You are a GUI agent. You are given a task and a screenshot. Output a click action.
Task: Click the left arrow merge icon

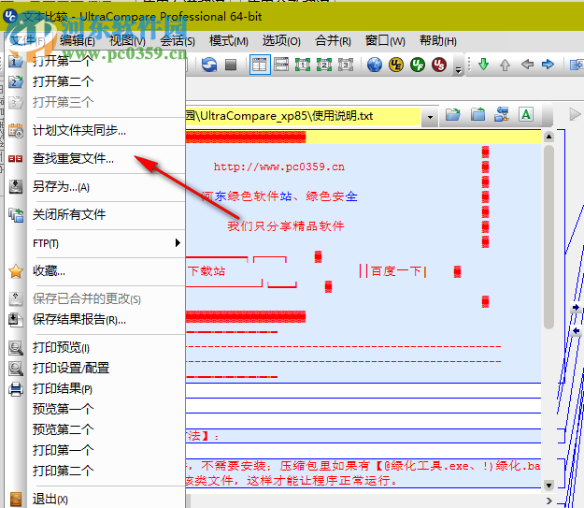pos(527,65)
